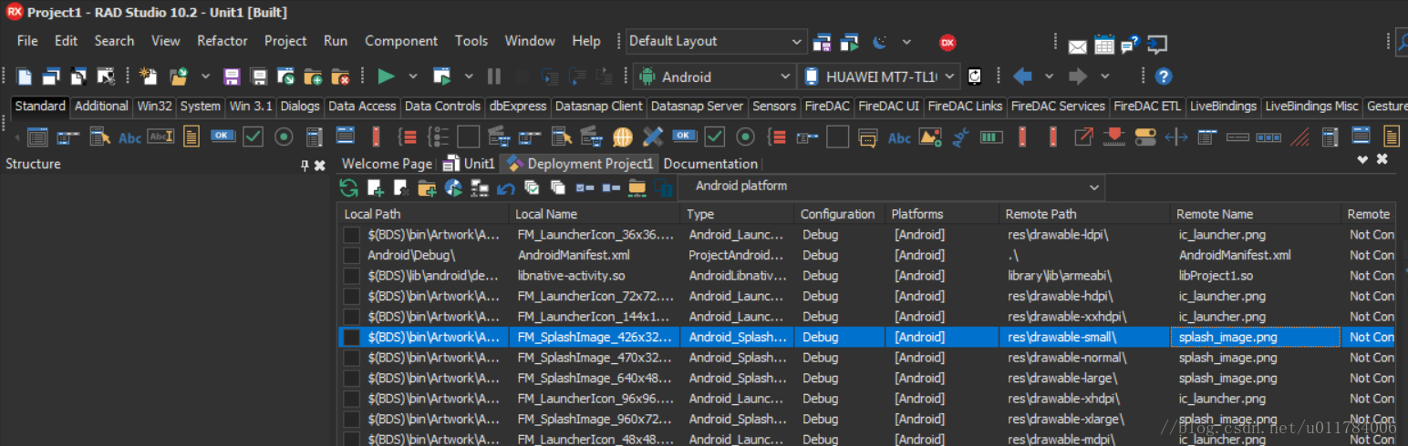This screenshot has width=1408, height=446.
Task: Sort by the Local Name column header
Action: (595, 214)
